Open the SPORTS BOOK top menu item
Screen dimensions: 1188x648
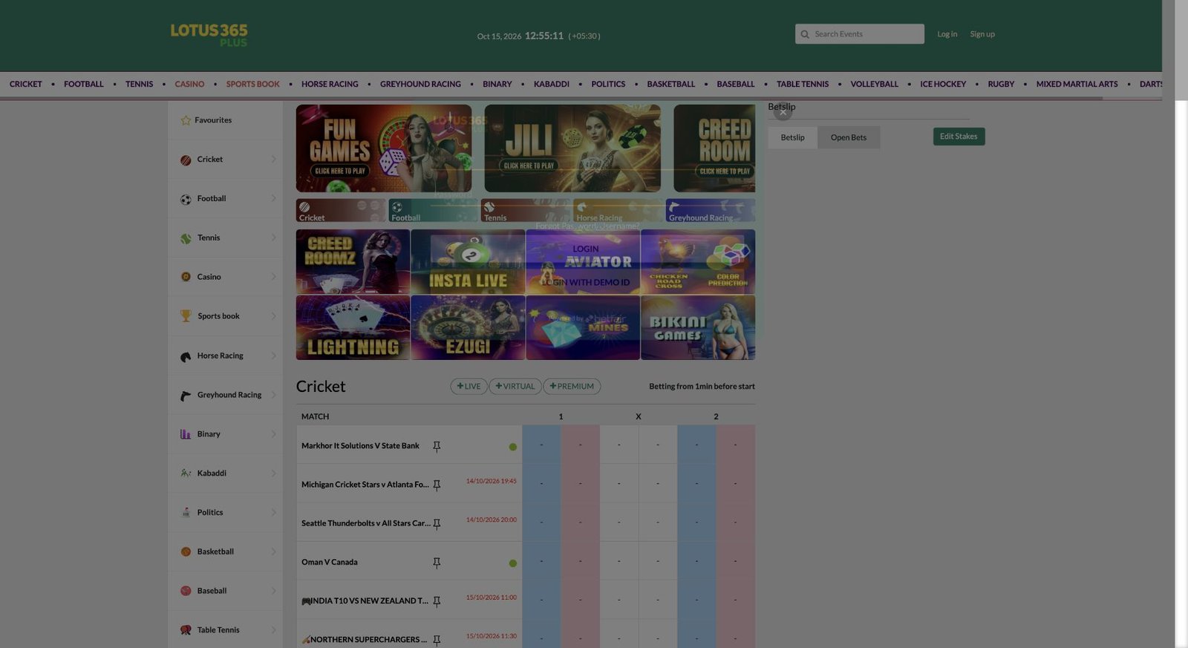click(x=252, y=85)
